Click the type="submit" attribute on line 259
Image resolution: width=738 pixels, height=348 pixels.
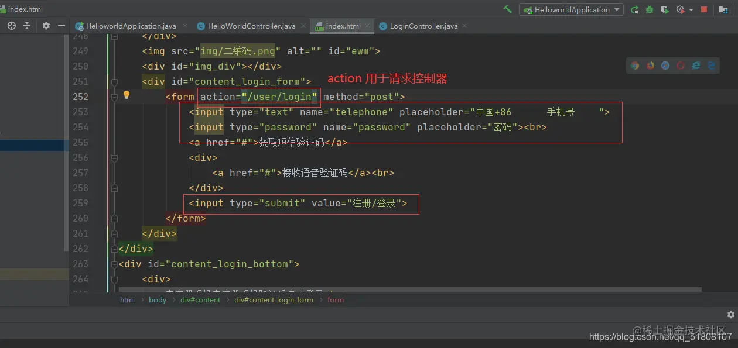click(267, 204)
